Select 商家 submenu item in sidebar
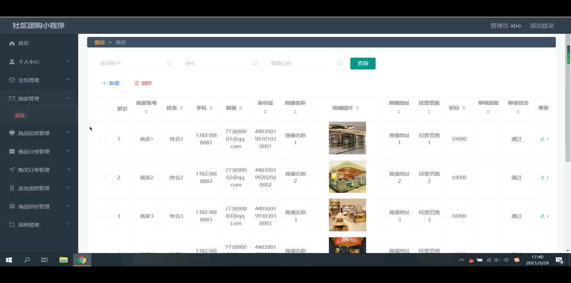The height and width of the screenshot is (283, 571). point(20,116)
